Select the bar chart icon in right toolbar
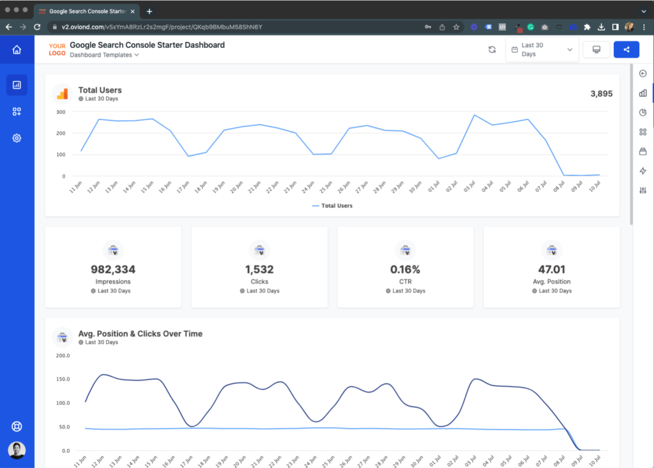 tap(643, 93)
